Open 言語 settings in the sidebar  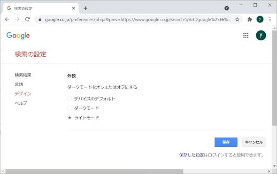tap(19, 84)
